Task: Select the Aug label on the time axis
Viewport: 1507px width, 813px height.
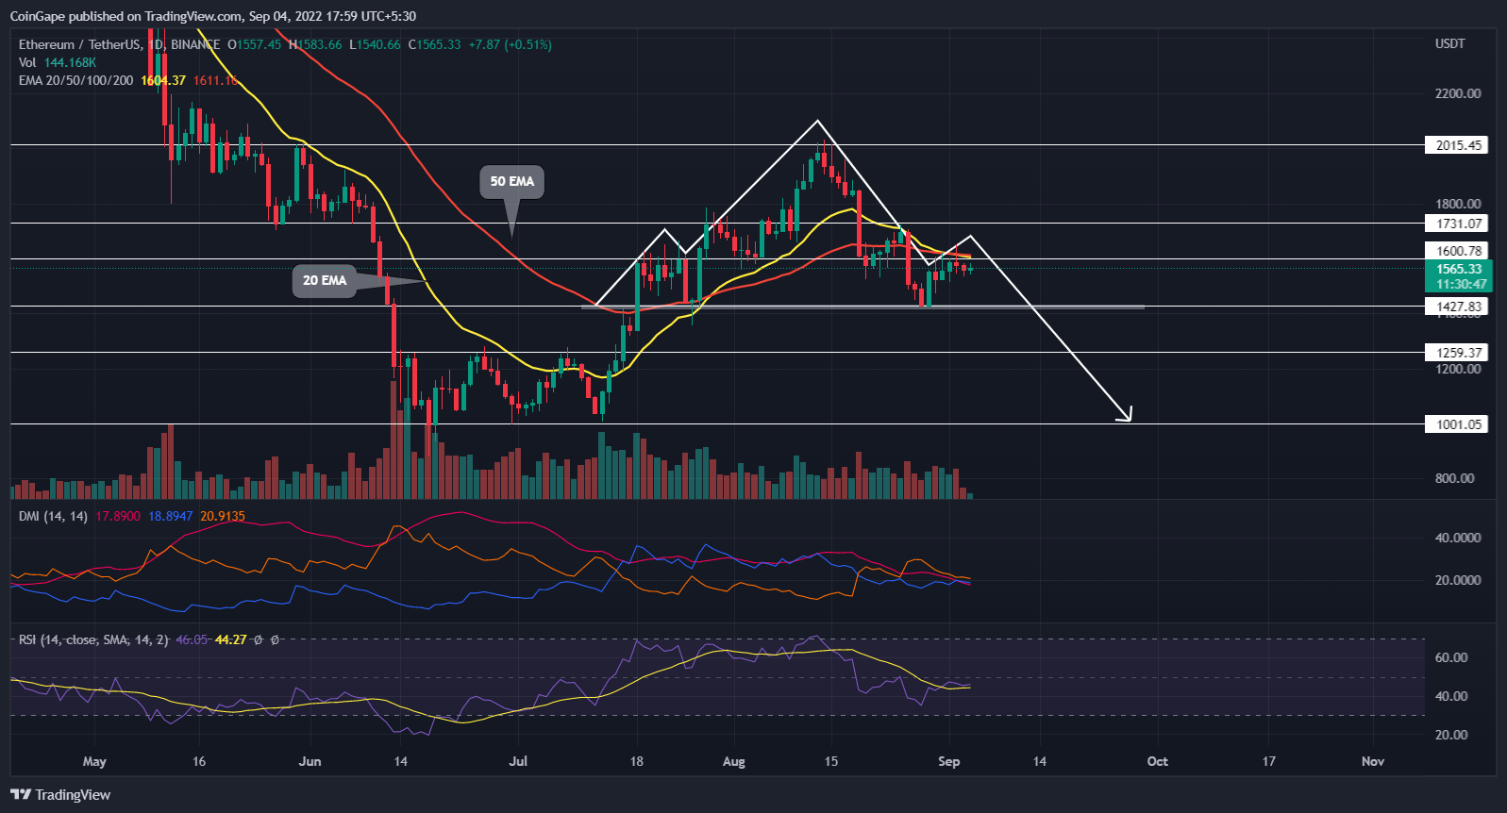Action: pos(733,761)
